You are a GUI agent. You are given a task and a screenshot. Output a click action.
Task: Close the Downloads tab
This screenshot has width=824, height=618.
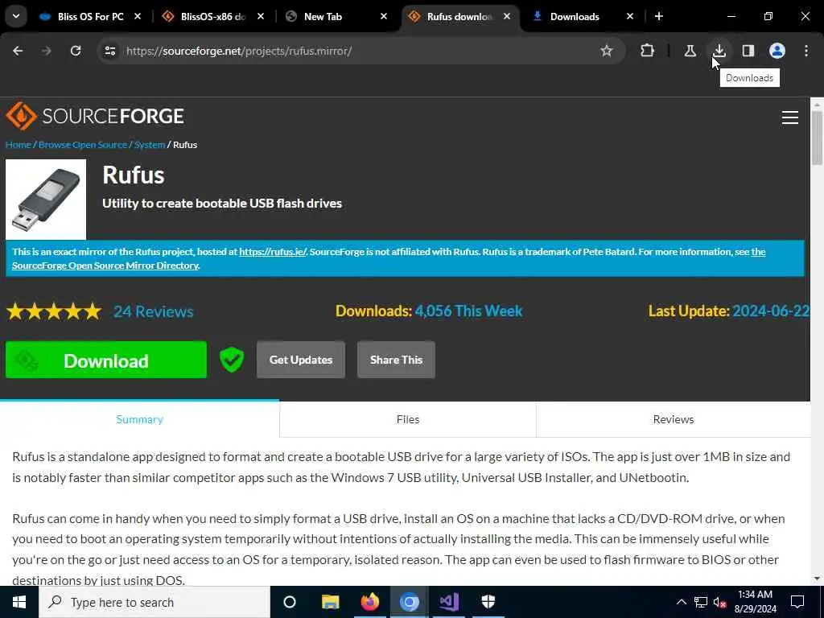629,17
